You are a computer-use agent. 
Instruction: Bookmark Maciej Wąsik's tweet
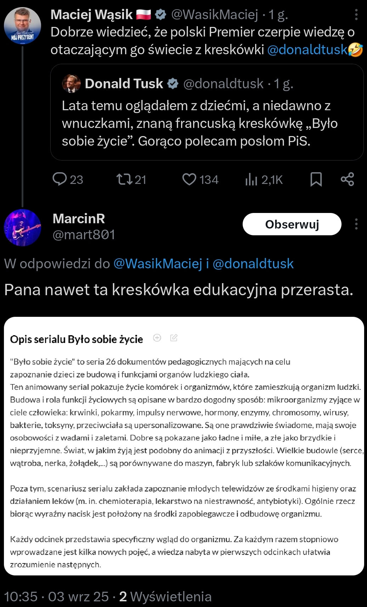[x=316, y=179]
